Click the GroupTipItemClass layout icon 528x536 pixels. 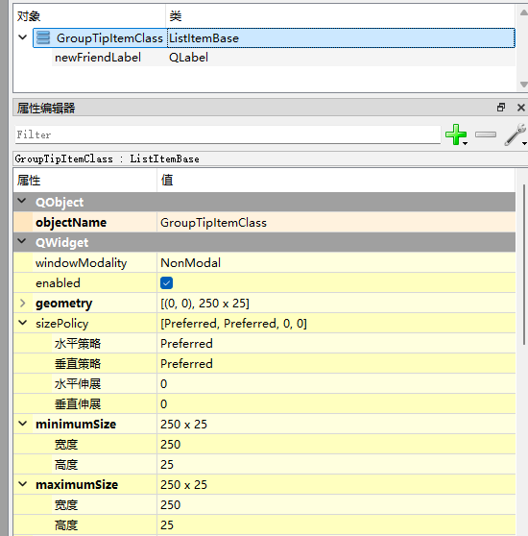click(x=43, y=37)
